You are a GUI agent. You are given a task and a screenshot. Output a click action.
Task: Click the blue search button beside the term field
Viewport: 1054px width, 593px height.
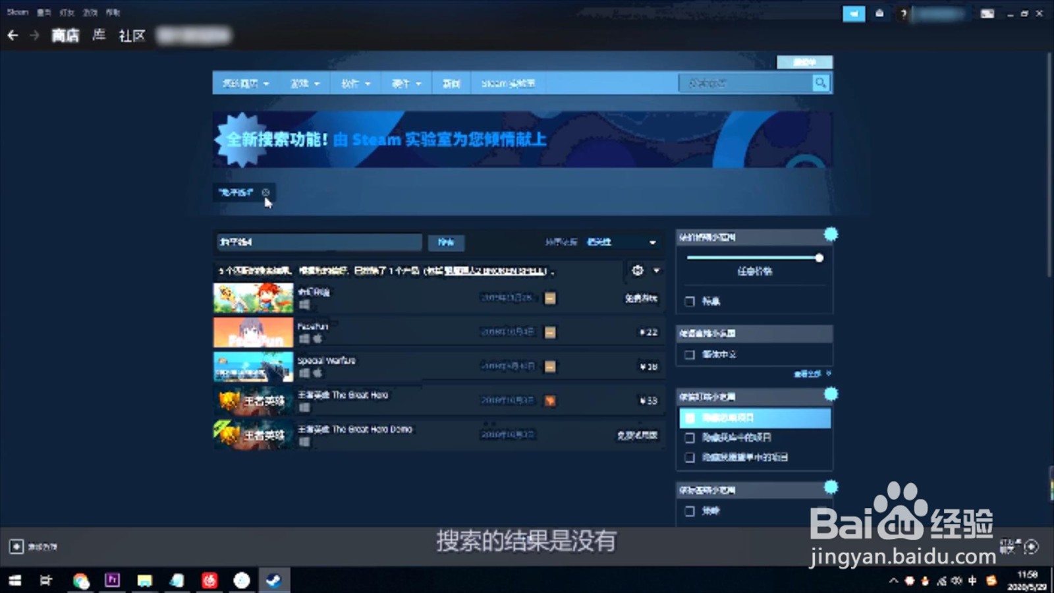pyautogui.click(x=446, y=242)
